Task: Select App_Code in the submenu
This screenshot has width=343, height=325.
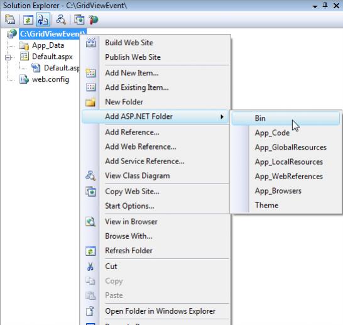Action: (272, 133)
